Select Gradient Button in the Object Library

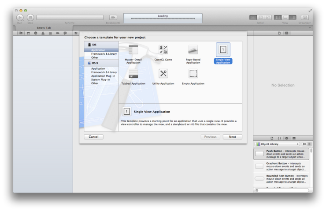282,166
